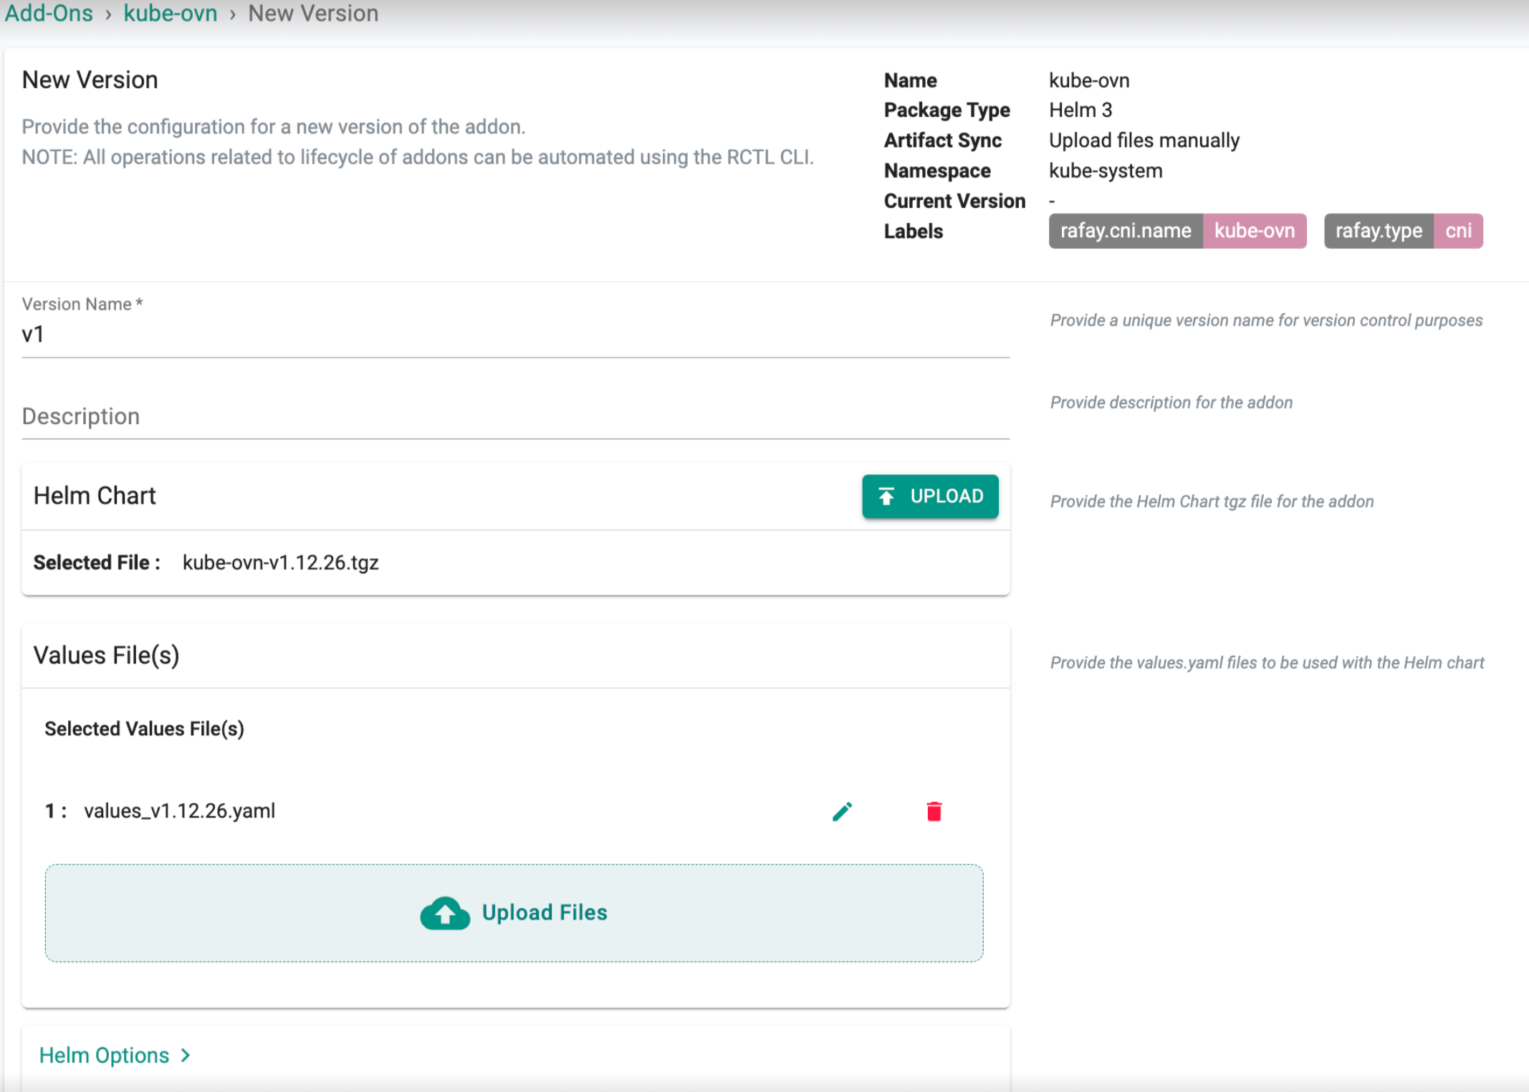This screenshot has height=1092, width=1529.
Task: Go to Add-Ons in the breadcrumb
Action: pos(49,13)
